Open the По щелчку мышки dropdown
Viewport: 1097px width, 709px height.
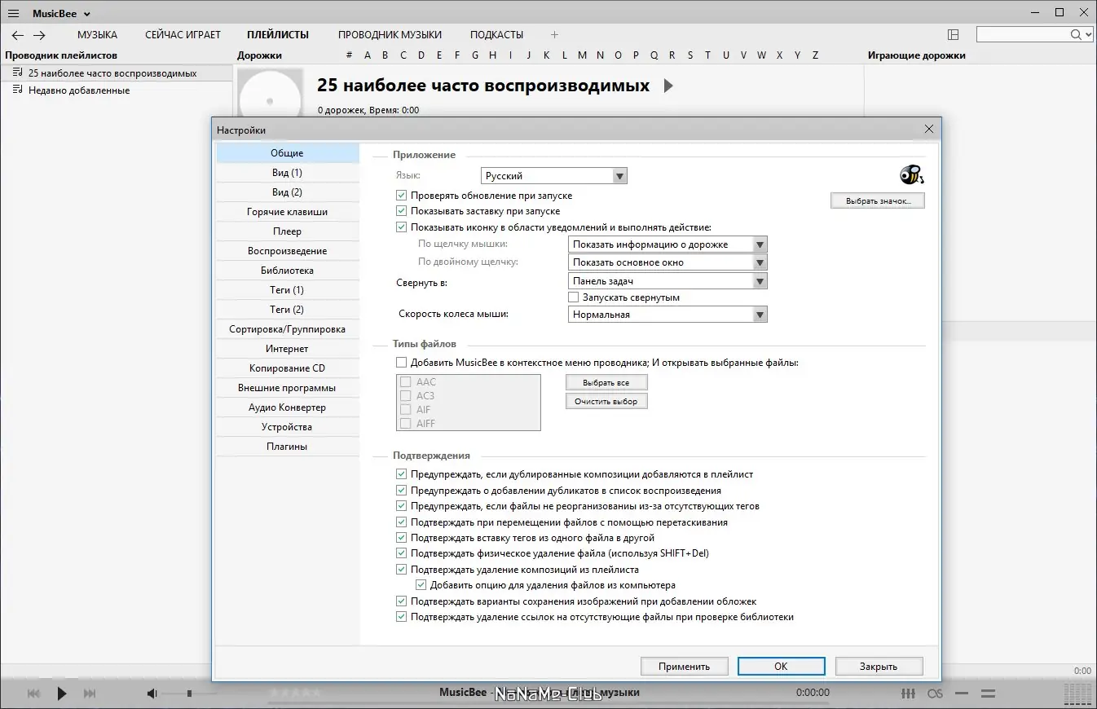(667, 244)
